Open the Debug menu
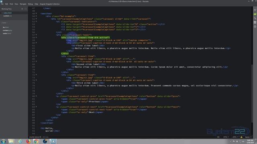Image resolution: width=257 pixels, height=144 pixels. click(x=31, y=4)
